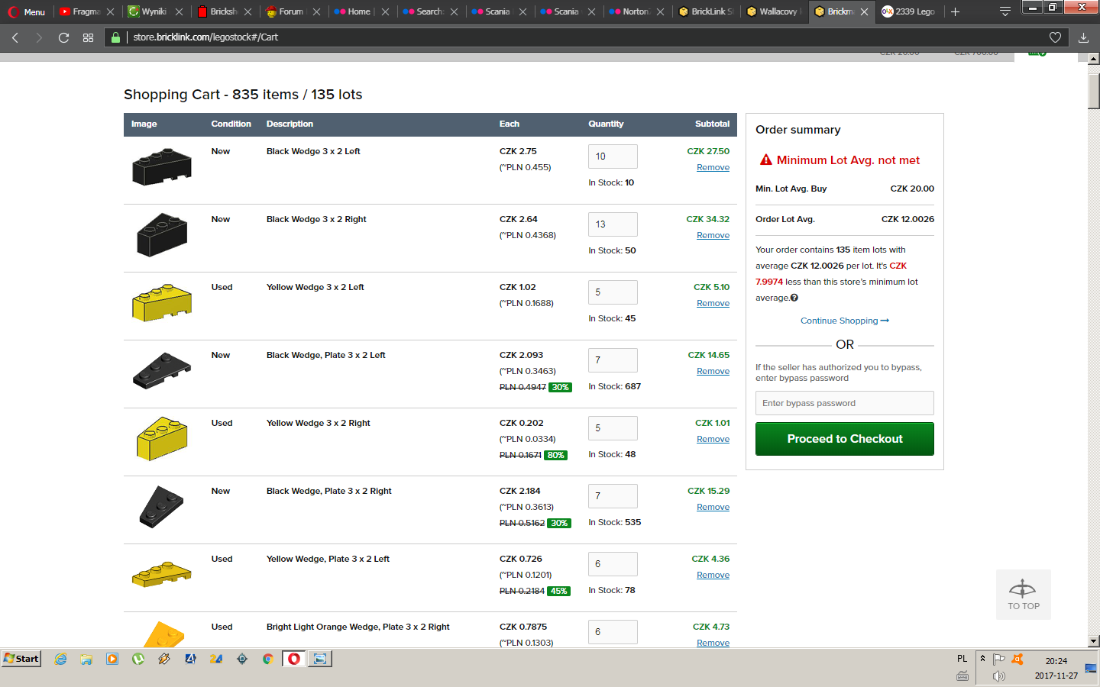The image size is (1100, 687).
Task: Click the bypass password field
Action: click(x=845, y=403)
